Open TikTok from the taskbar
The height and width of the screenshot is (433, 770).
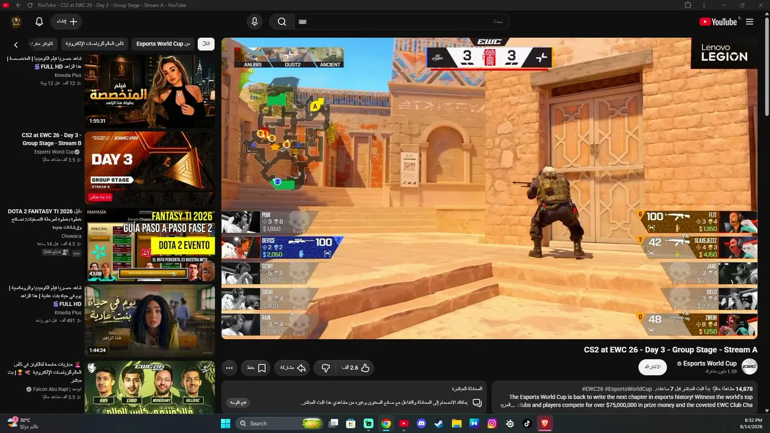pyautogui.click(x=528, y=423)
